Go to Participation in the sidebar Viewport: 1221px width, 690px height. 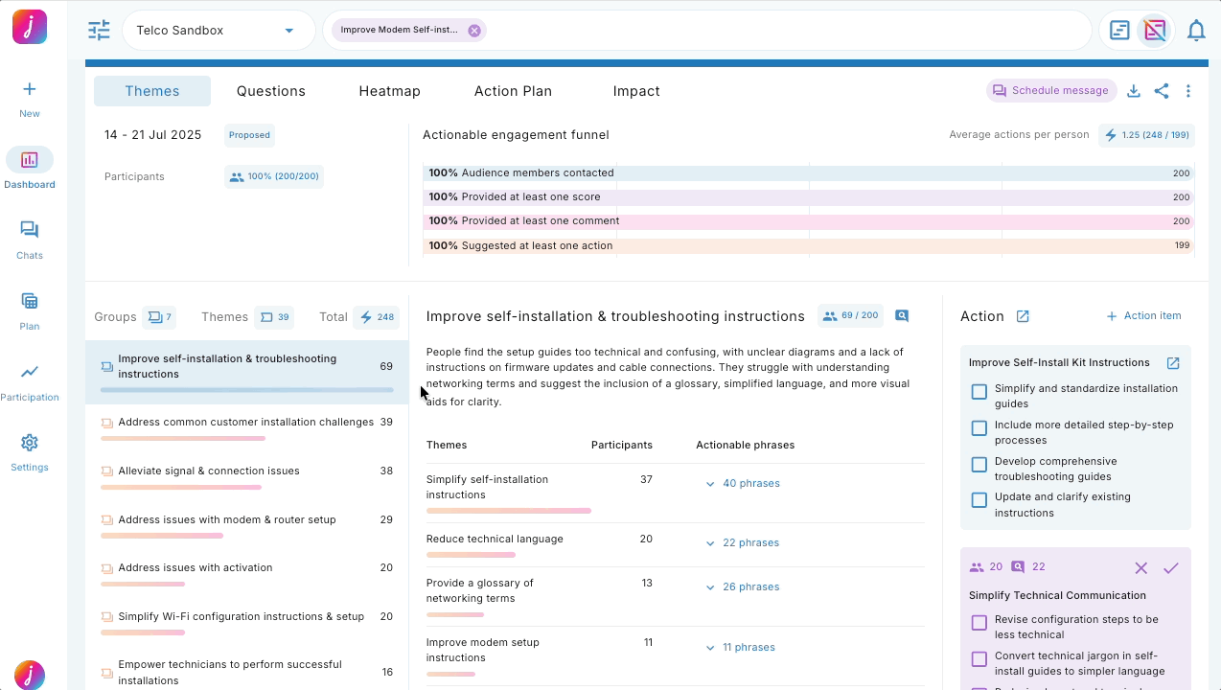pyautogui.click(x=30, y=380)
